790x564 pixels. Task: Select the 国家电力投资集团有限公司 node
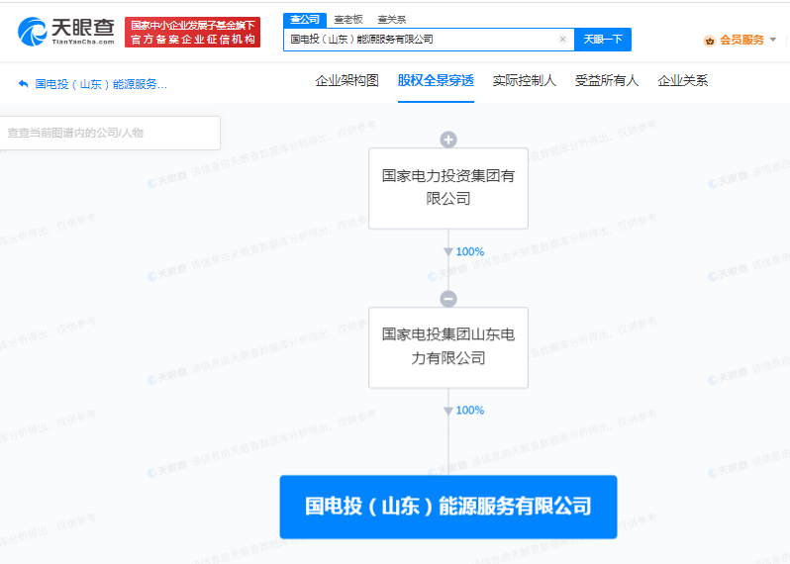click(448, 188)
